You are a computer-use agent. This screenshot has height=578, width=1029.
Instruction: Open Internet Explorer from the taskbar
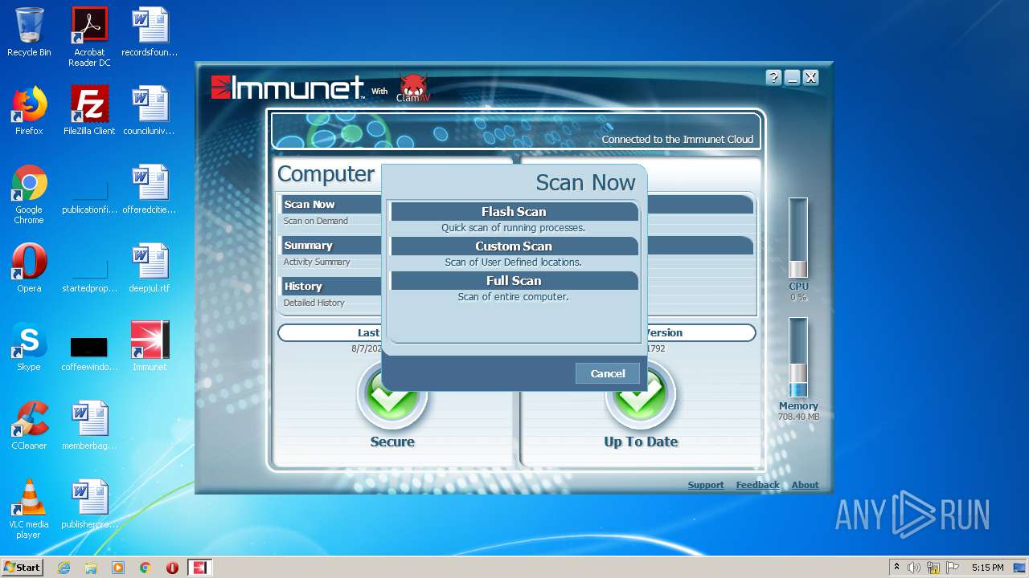tap(64, 568)
